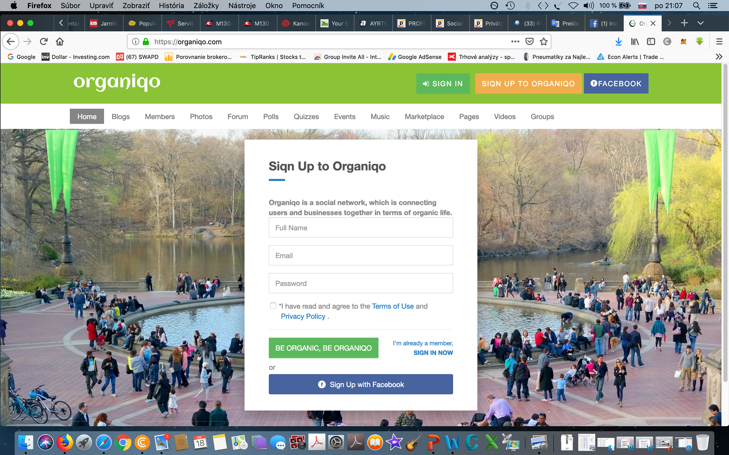Expand the bookmarks overflow double-arrow
The image size is (729, 455).
click(x=719, y=57)
